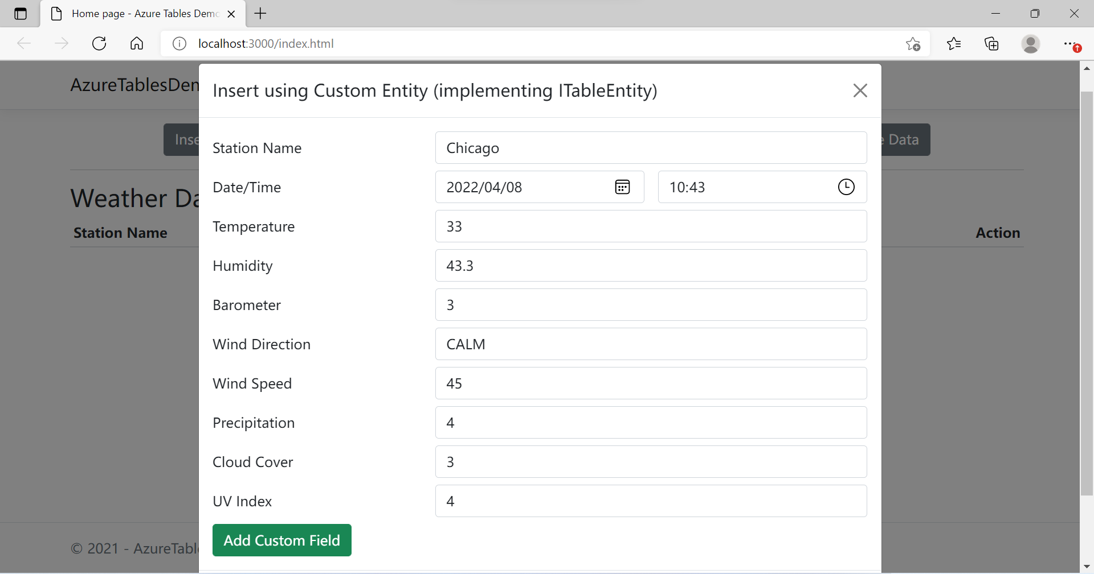Click the Wind Direction input field
This screenshot has width=1094, height=574.
tap(651, 344)
